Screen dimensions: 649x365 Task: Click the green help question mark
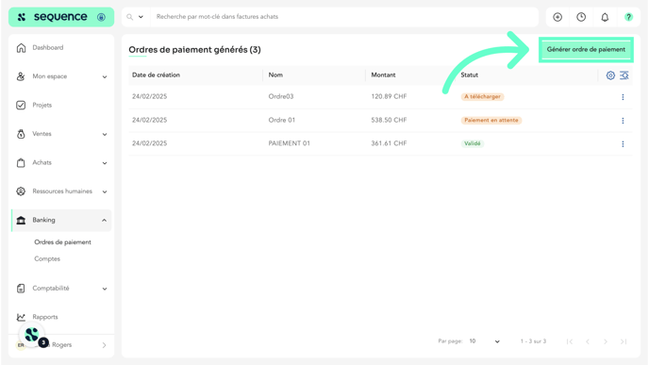[x=628, y=17]
